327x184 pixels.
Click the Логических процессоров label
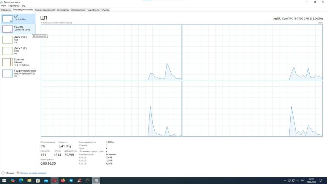pos(91,151)
